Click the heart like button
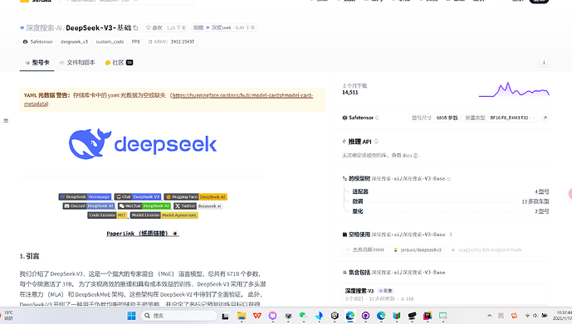Image resolution: width=572 pixels, height=324 pixels. (x=154, y=27)
